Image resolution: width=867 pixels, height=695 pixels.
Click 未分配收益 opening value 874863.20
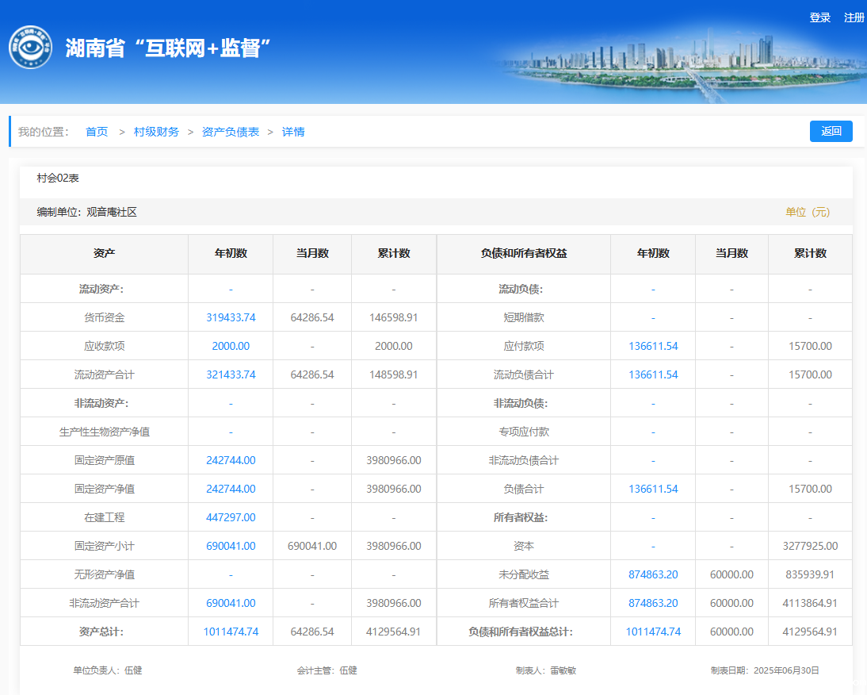point(653,574)
